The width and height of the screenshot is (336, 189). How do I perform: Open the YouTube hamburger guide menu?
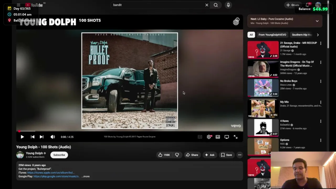18,5
